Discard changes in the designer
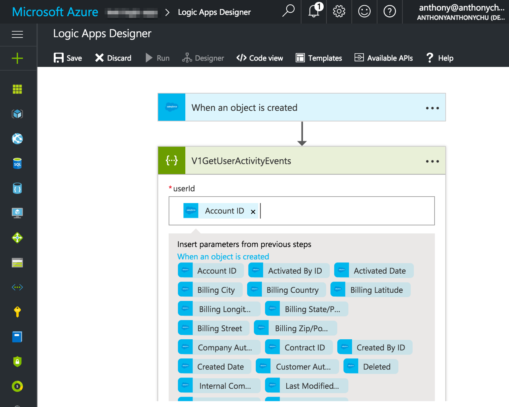This screenshot has height=407, width=509. coord(113,58)
